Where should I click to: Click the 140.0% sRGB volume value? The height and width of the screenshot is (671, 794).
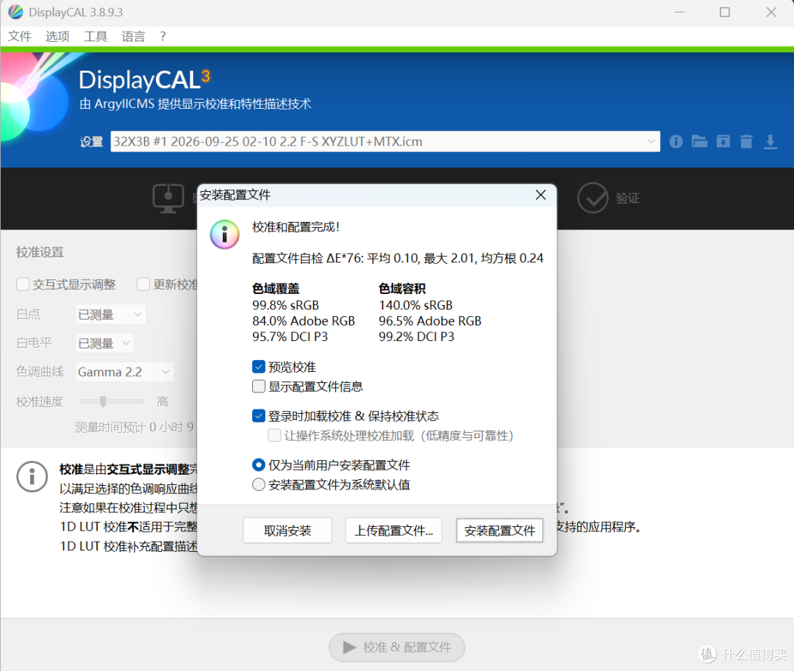tap(415, 305)
